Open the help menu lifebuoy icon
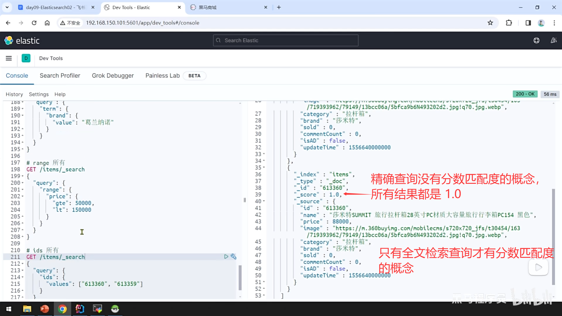Viewport: 562px width, 316px height. 536,40
